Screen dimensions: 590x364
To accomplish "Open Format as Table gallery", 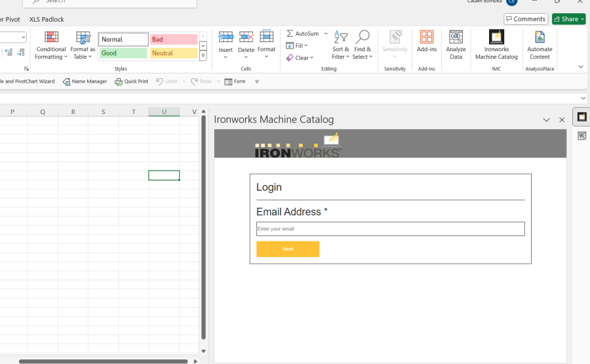I will coord(83,45).
